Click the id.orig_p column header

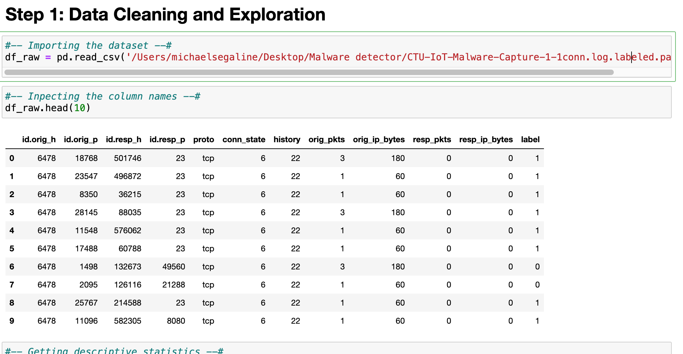click(81, 139)
